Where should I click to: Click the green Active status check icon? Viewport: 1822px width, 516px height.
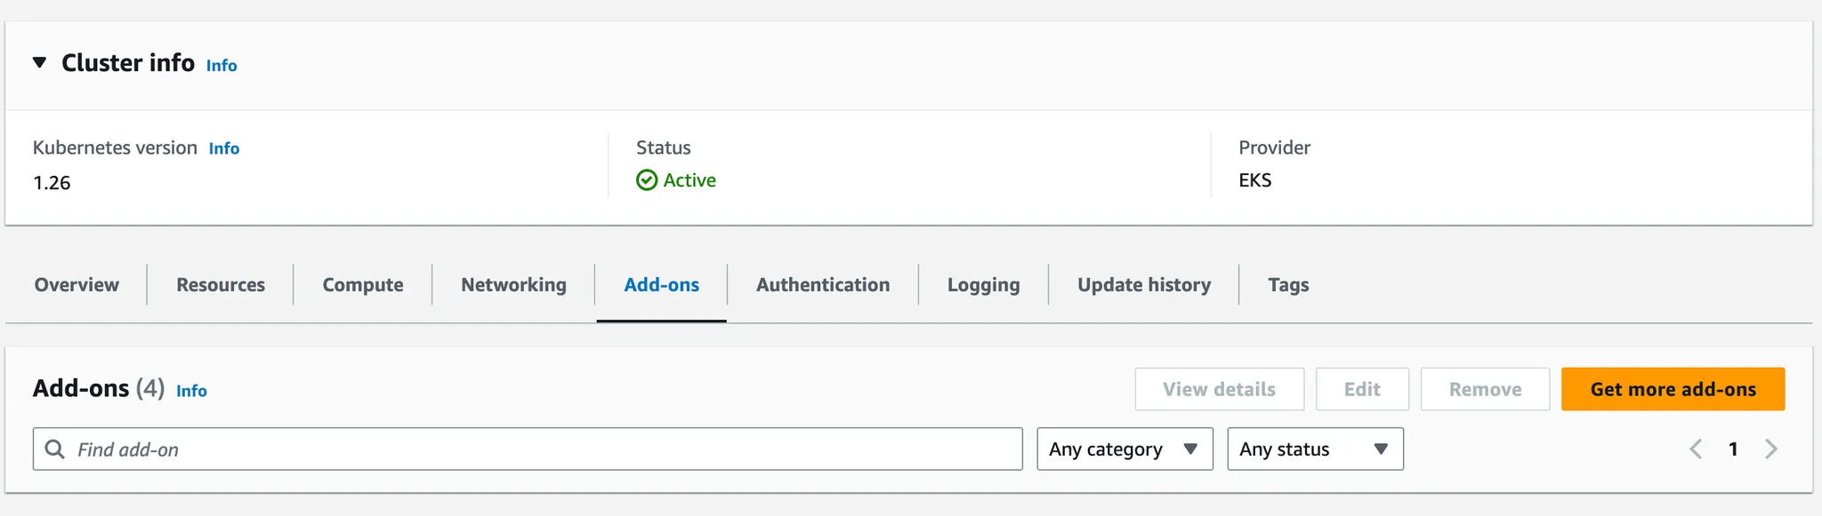tap(647, 180)
